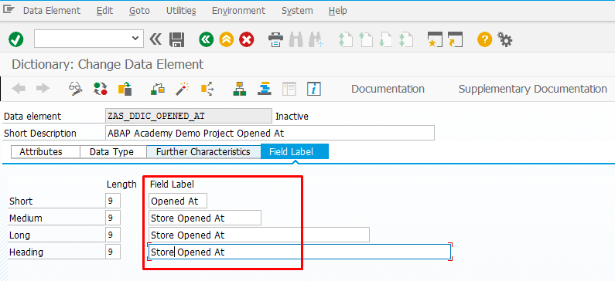615x281 pixels.
Task: Click the blue information icon
Action: click(x=314, y=89)
